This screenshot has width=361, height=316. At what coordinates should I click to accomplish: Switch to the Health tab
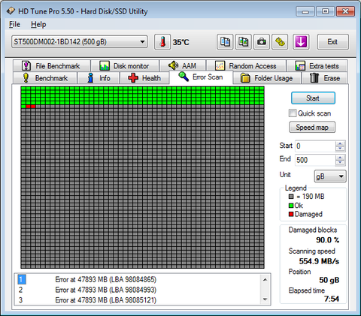[x=144, y=78]
